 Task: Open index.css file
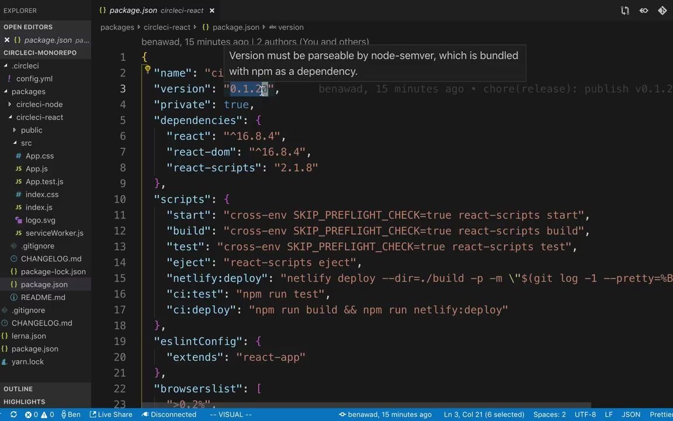[41, 195]
